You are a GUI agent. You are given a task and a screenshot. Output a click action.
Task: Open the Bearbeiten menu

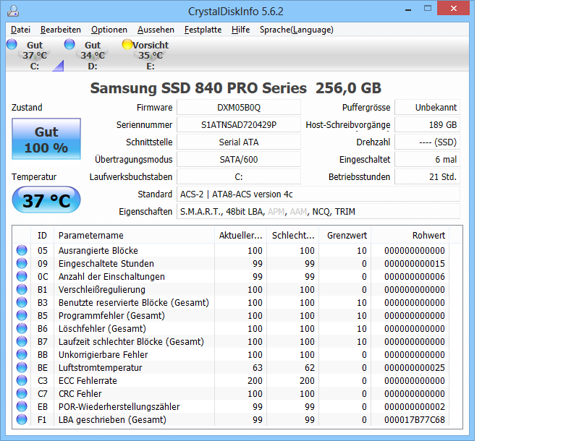coord(61,30)
